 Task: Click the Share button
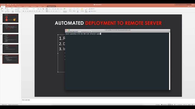(190, 6)
